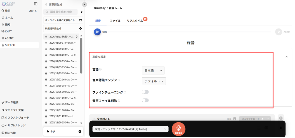295x138 pixels.
Task: Click the help icon next to 音声ファイル削除
Action: tap(119, 101)
